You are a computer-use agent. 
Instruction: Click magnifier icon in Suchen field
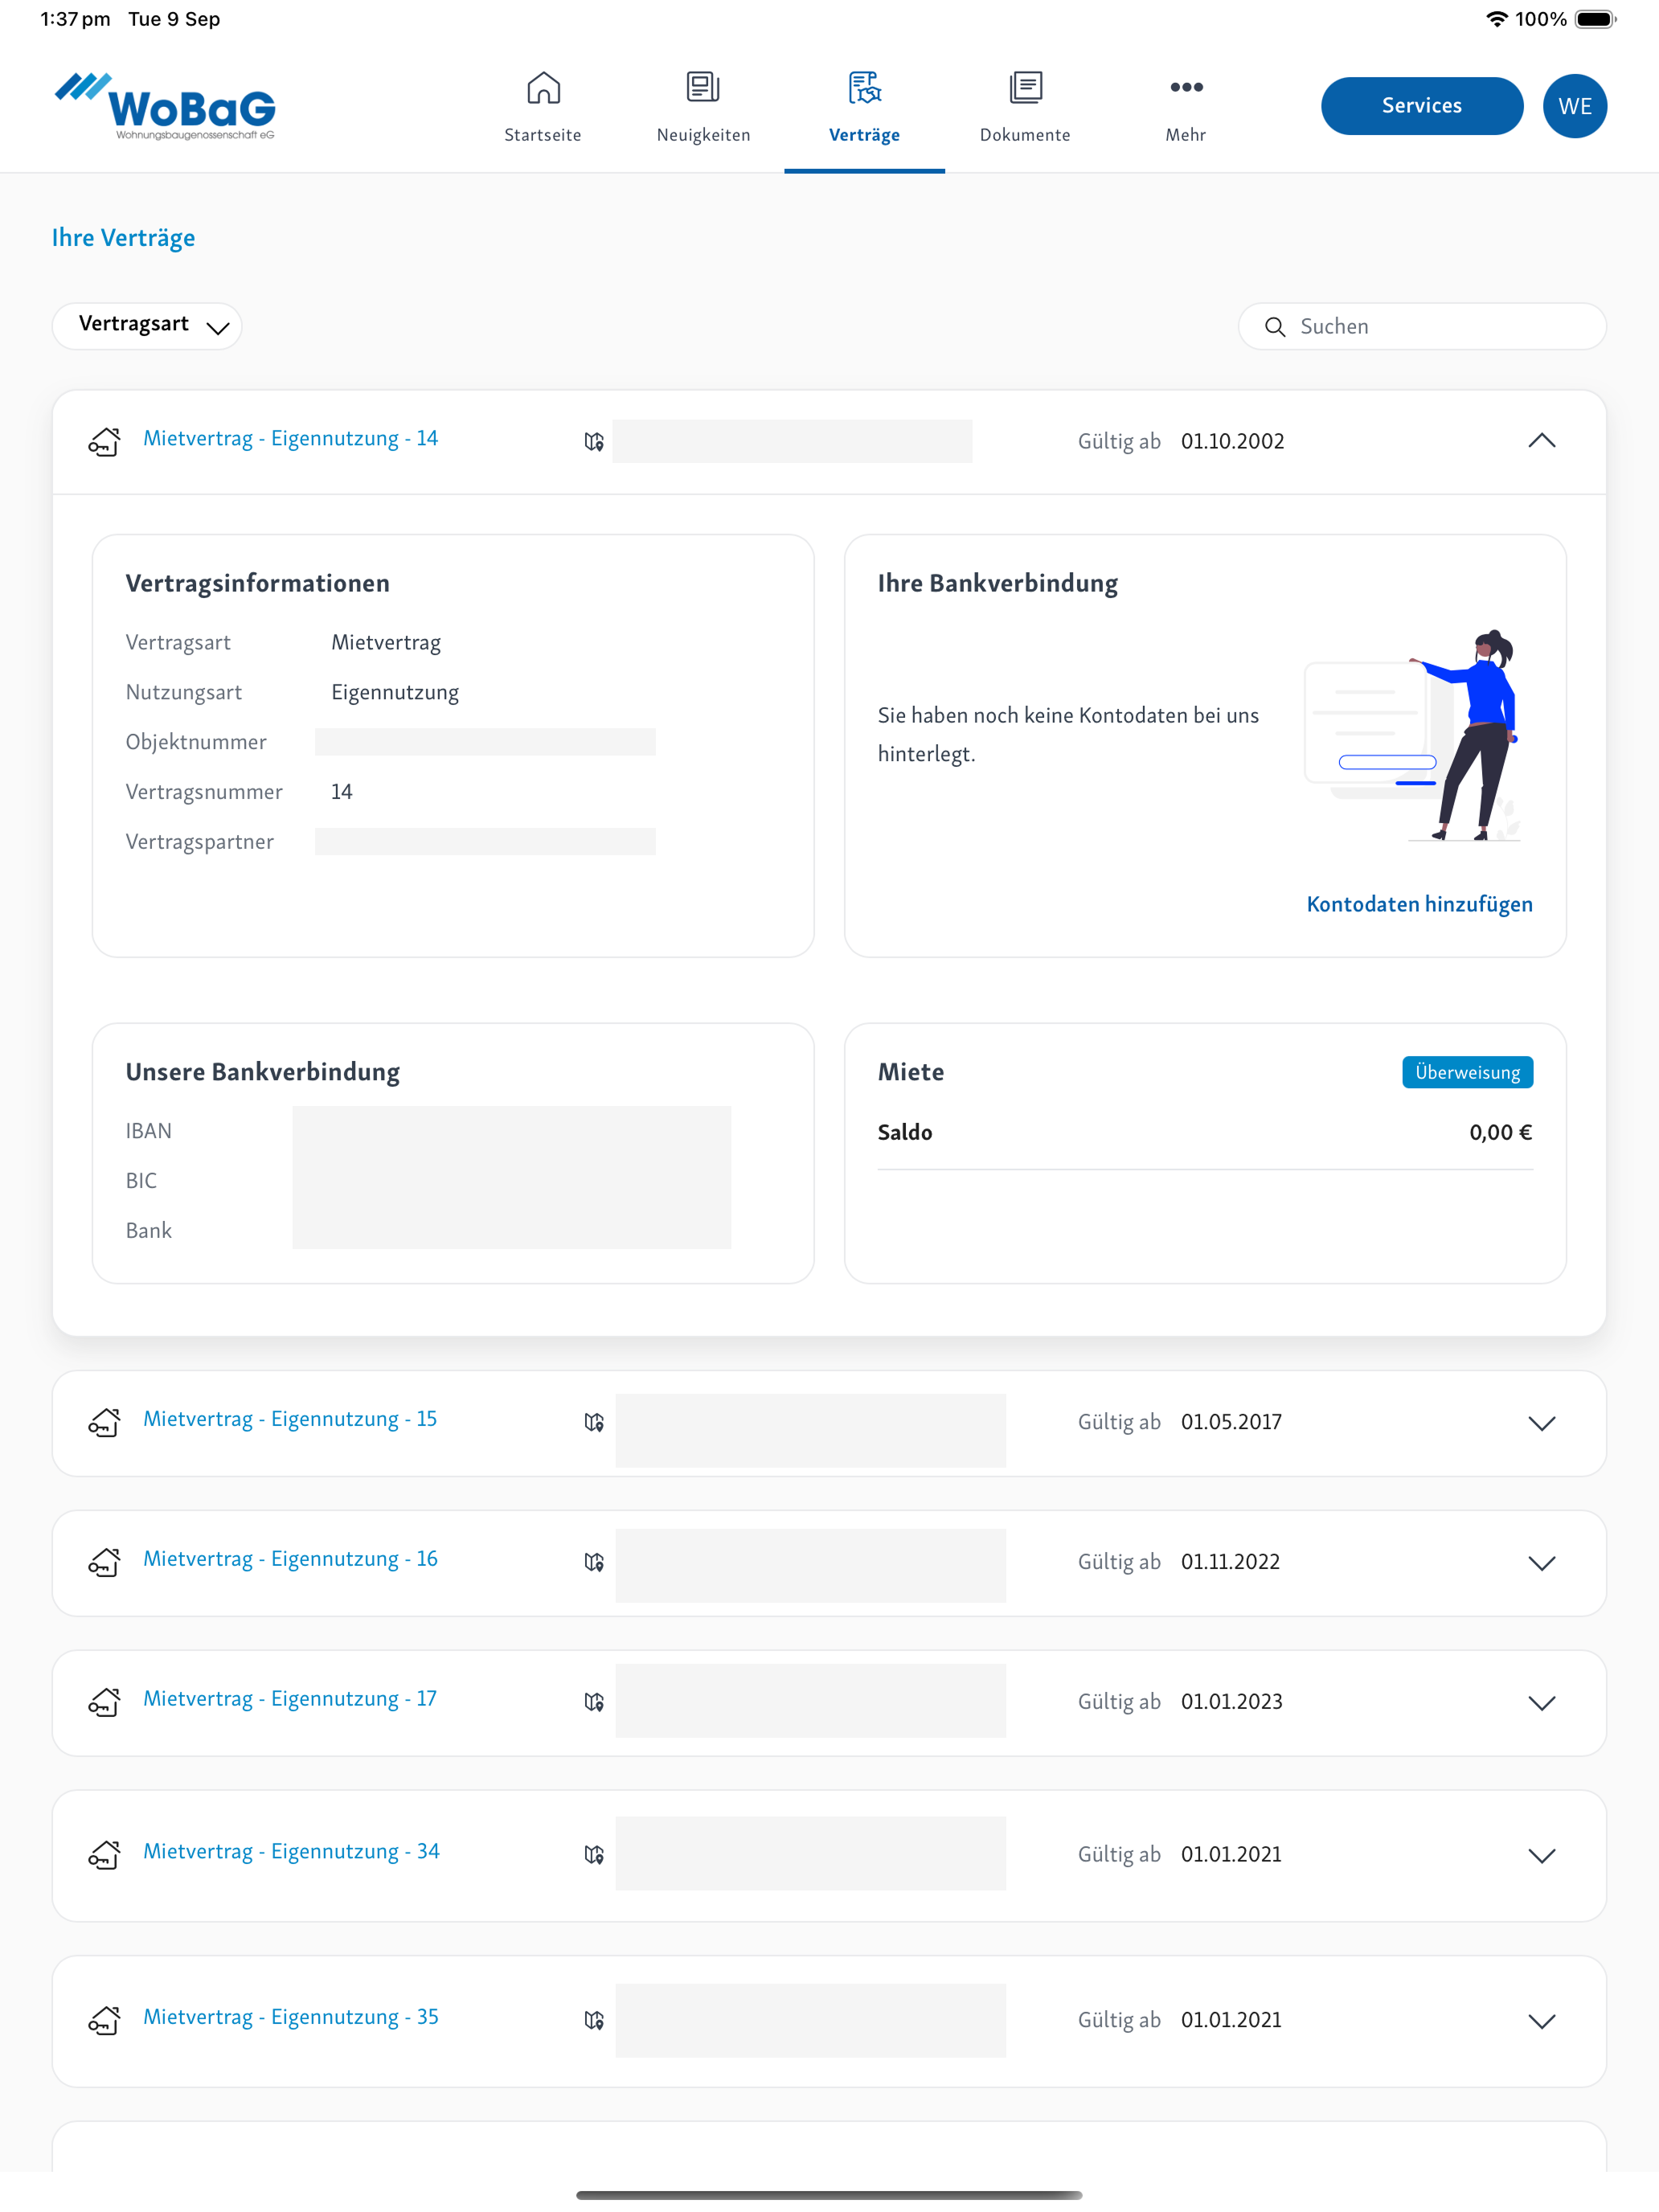tap(1274, 327)
